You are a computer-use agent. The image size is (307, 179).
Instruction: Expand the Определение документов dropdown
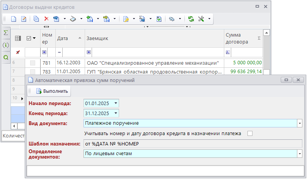299,153
